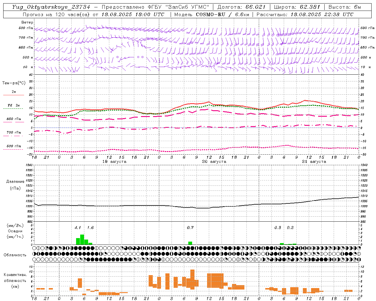Click the Облачность cloud cover label
The image size is (376, 301).
coord(15,255)
